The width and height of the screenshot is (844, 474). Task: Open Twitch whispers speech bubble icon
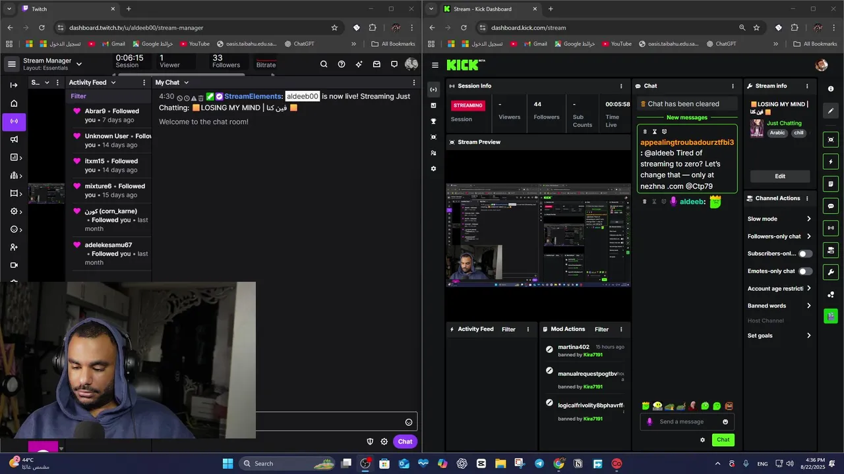coord(394,64)
